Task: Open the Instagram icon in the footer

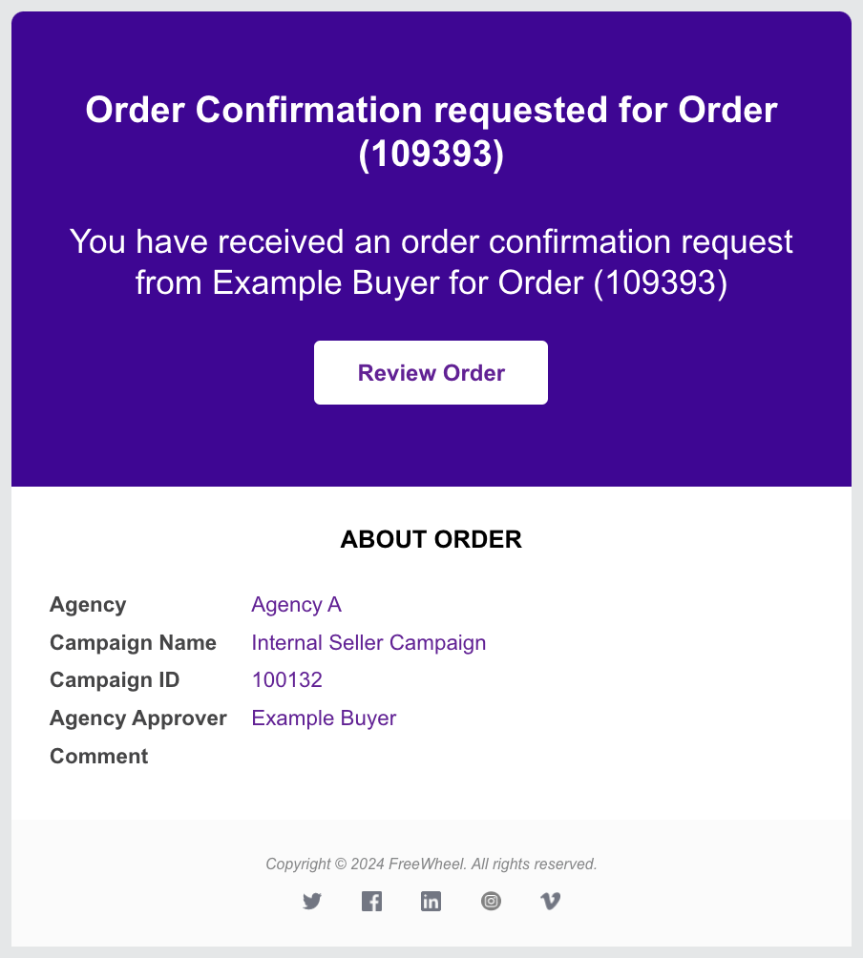Action: [491, 901]
